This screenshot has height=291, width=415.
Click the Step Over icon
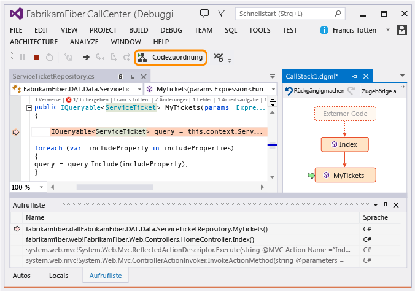(114, 57)
